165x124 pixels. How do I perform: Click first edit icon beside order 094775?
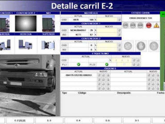click(x=99, y=75)
